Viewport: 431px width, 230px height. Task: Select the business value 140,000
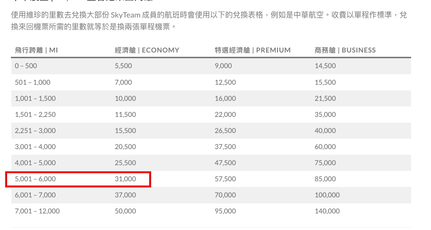point(327,211)
